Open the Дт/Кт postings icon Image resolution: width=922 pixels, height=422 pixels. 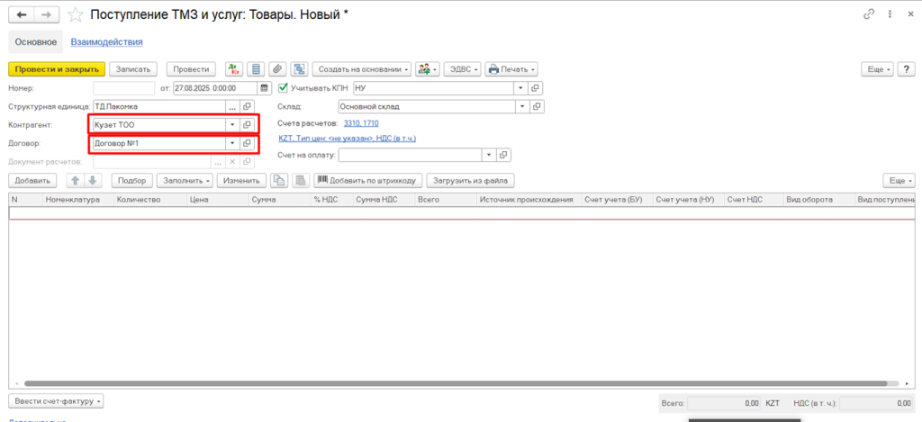tap(233, 69)
